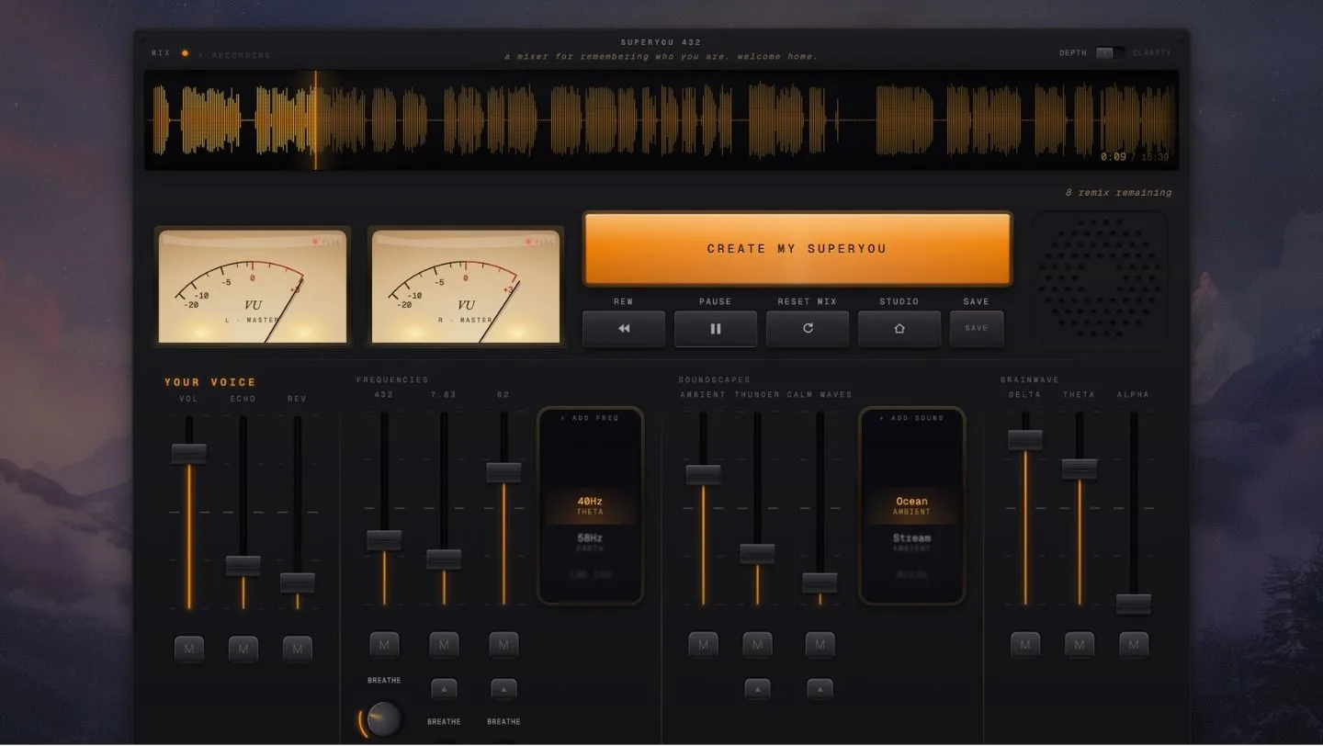Expand the Calm Waves triangle button
The height and width of the screenshot is (746, 1323).
820,689
